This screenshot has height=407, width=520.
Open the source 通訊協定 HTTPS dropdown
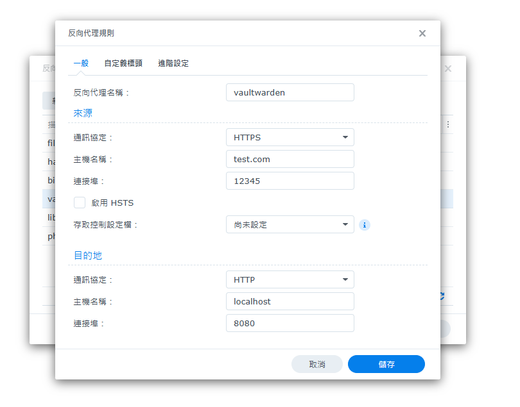point(290,137)
